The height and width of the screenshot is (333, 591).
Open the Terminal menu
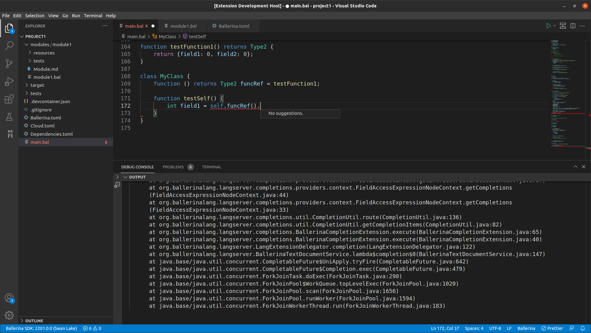point(93,16)
